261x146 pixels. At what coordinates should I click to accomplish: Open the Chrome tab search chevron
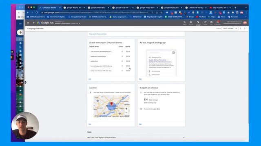[x=246, y=8]
